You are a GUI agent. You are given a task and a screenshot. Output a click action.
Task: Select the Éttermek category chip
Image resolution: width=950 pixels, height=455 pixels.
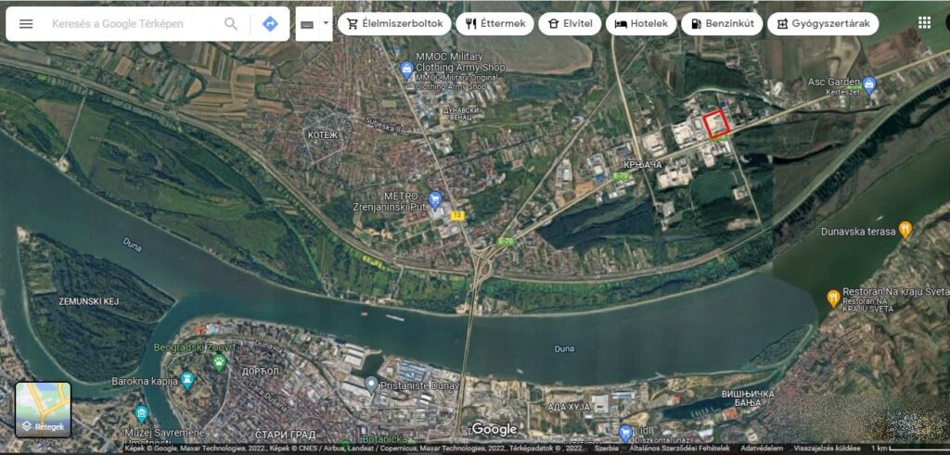[494, 24]
